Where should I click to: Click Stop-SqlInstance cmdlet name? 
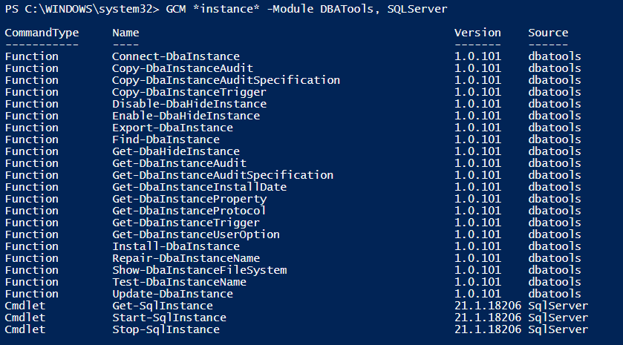(x=166, y=330)
